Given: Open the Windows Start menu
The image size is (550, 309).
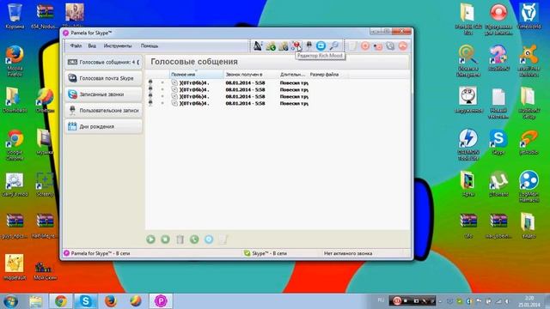Looking at the screenshot, I should (x=10, y=301).
